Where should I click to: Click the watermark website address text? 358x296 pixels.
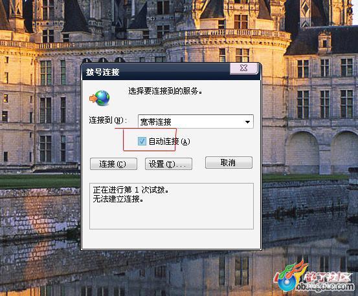click(325, 287)
